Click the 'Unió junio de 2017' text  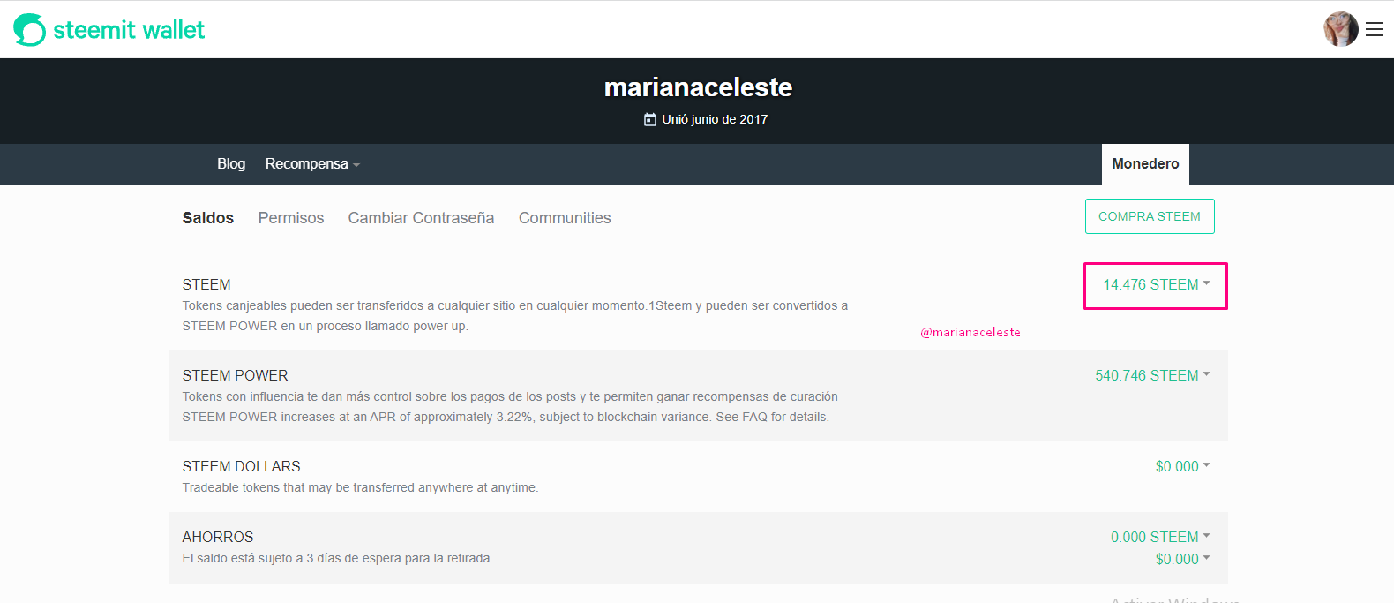[x=715, y=119]
